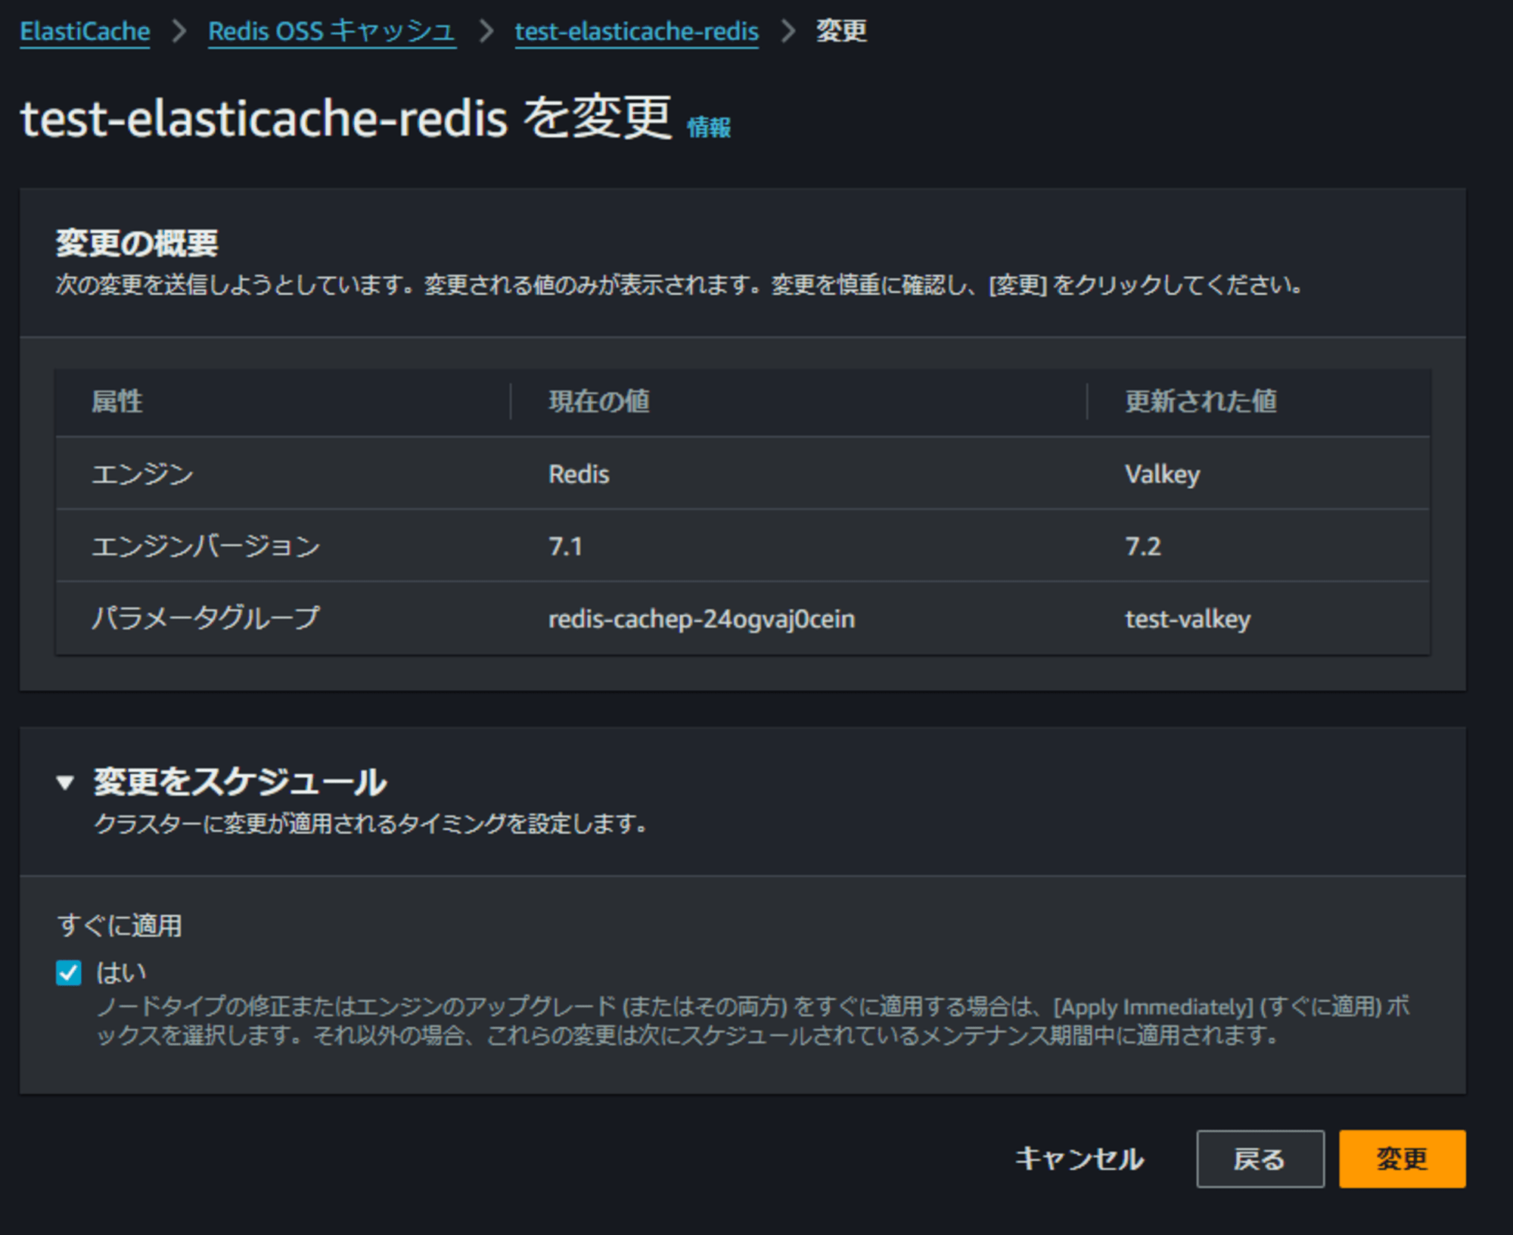Select the パラメータグループ row label
The image size is (1513, 1235).
click(206, 618)
